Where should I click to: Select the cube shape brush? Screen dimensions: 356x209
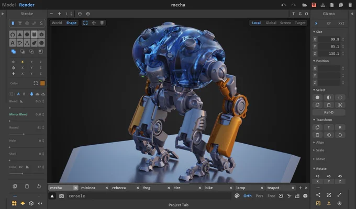[x=41, y=34]
